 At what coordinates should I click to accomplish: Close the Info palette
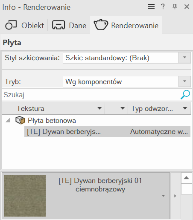pyautogui.click(x=187, y=7)
